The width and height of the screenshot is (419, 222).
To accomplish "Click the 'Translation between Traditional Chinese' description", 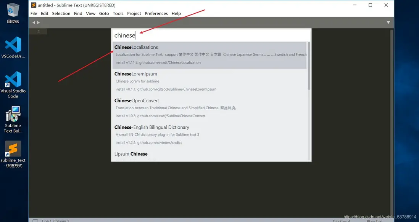I will tap(176, 108).
